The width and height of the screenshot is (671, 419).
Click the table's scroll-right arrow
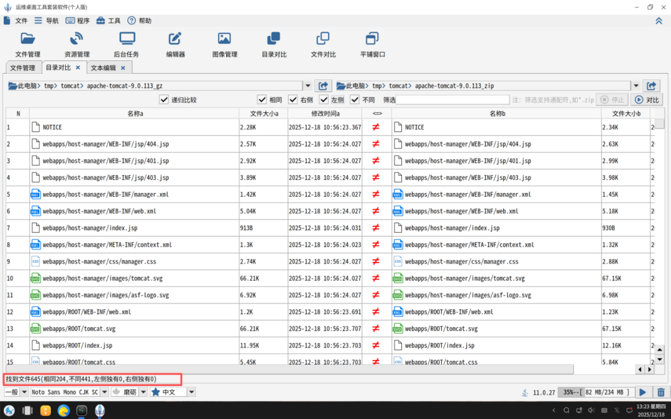(x=650, y=369)
